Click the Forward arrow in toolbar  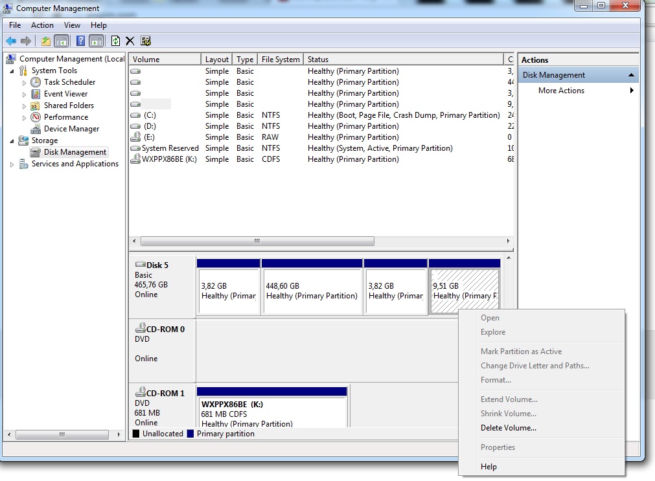(x=26, y=41)
